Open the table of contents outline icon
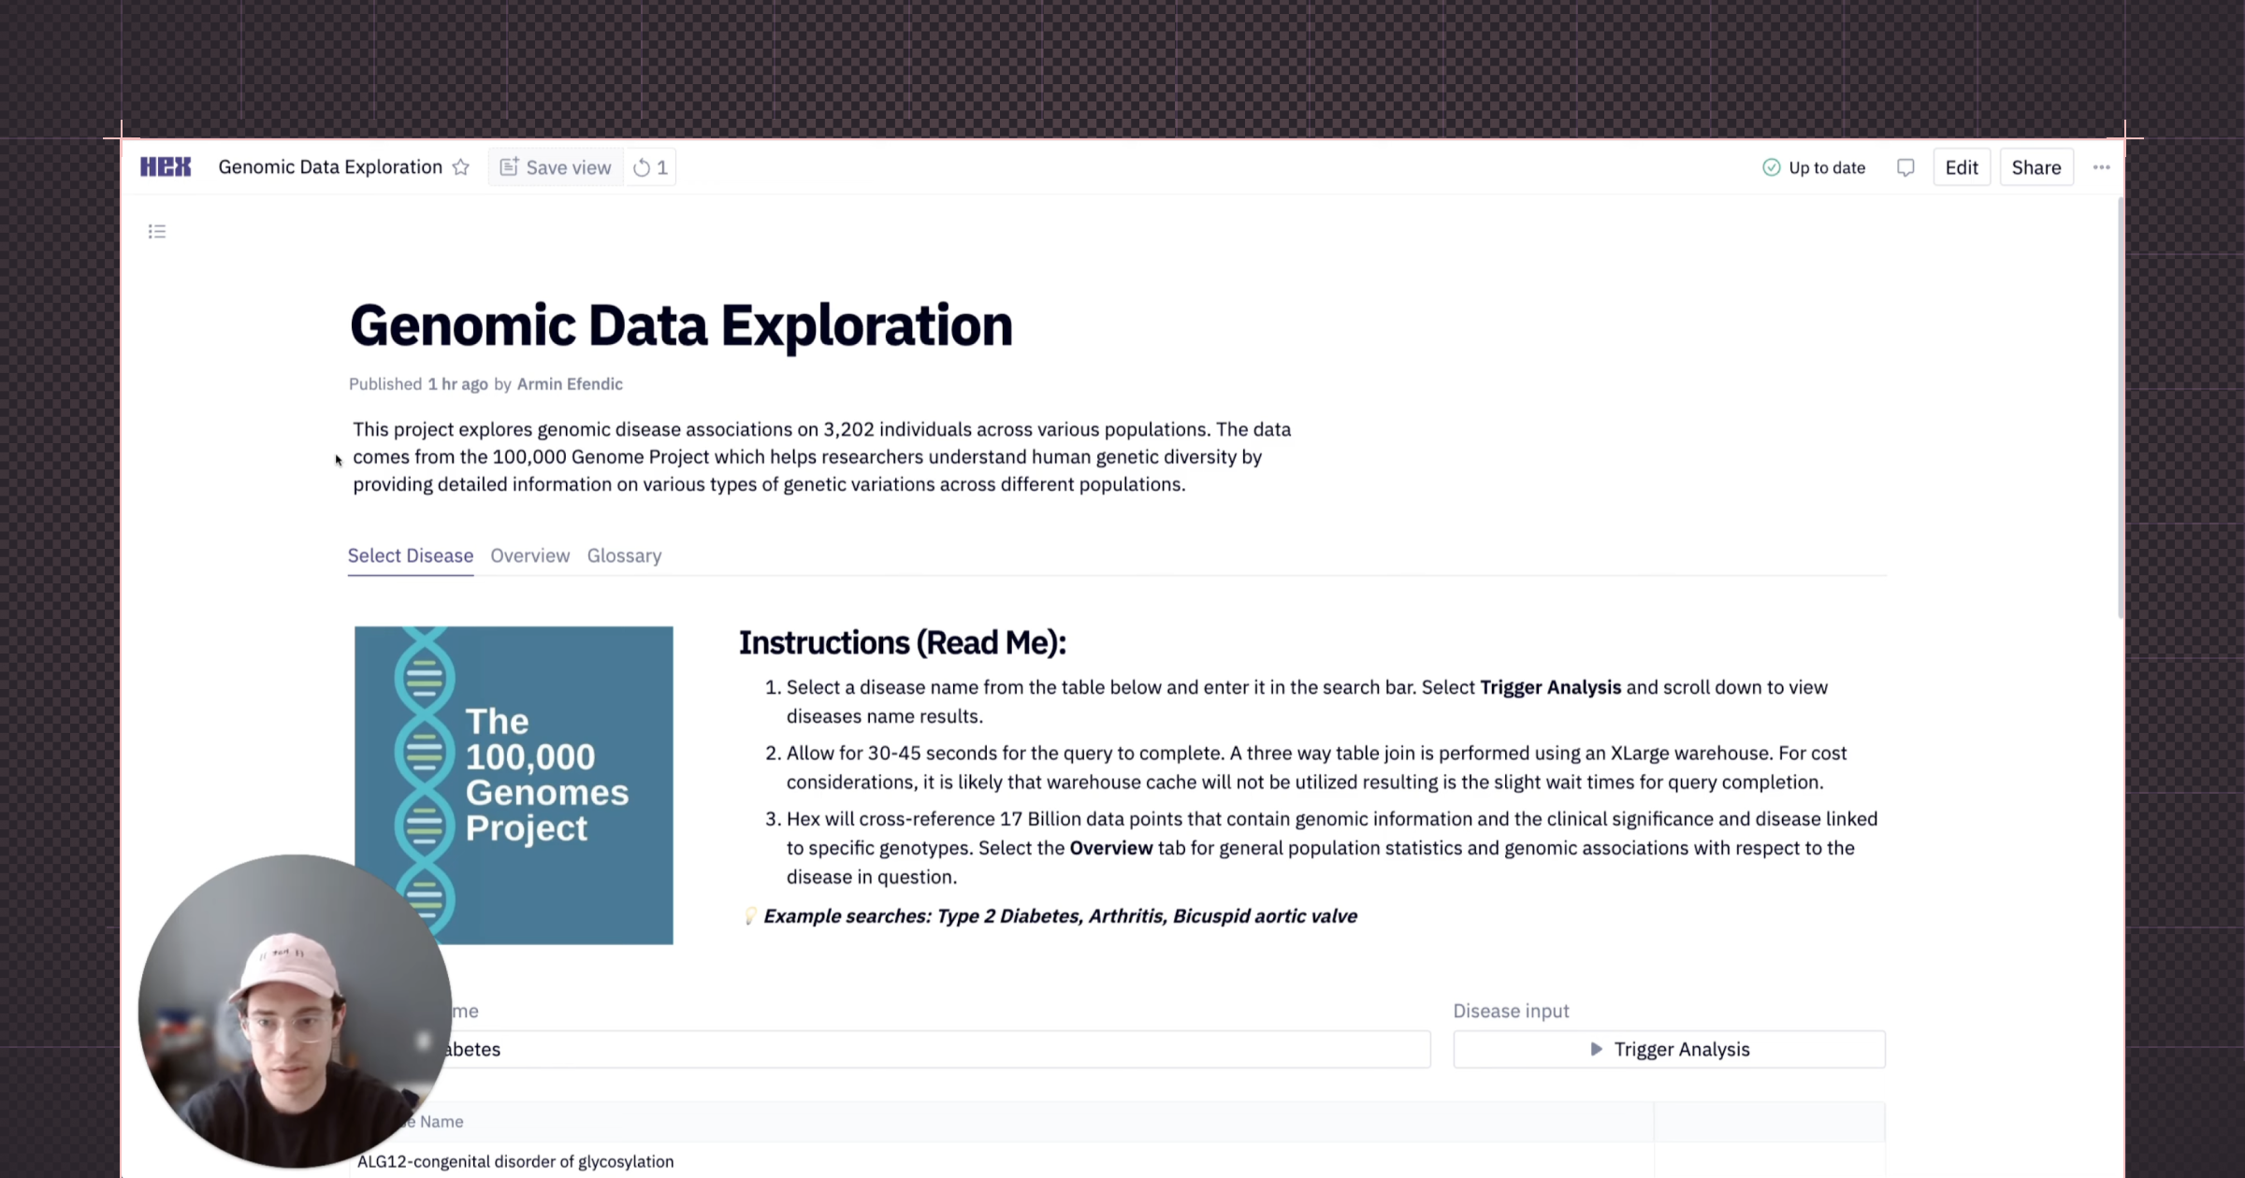 pos(157,231)
